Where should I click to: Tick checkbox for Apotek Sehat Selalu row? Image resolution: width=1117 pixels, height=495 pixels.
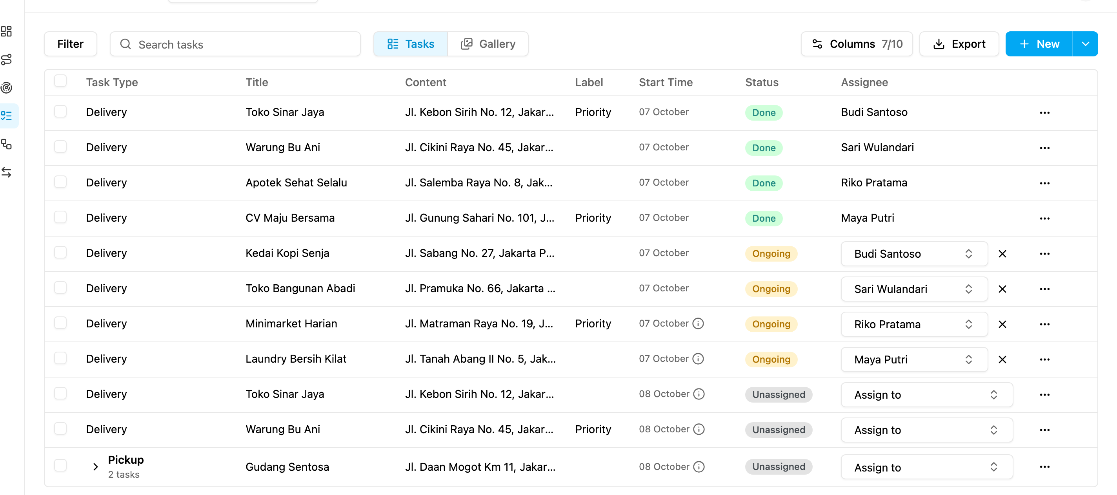pos(60,182)
